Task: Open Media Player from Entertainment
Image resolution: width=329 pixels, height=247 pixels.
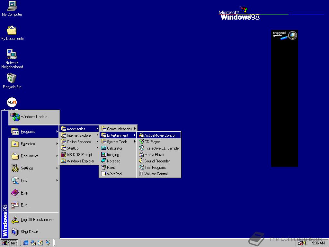Action: coord(159,155)
